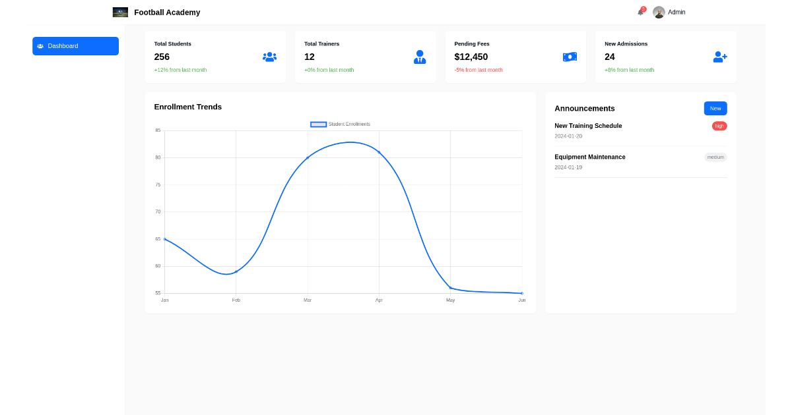792x415 pixels.
Task: Select the Total Students group icon
Action: coord(269,57)
